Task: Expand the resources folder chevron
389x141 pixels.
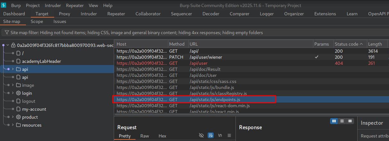Action: pyautogui.click(x=12, y=125)
